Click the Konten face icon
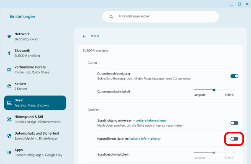The height and width of the screenshot is (164, 251). 9,86
